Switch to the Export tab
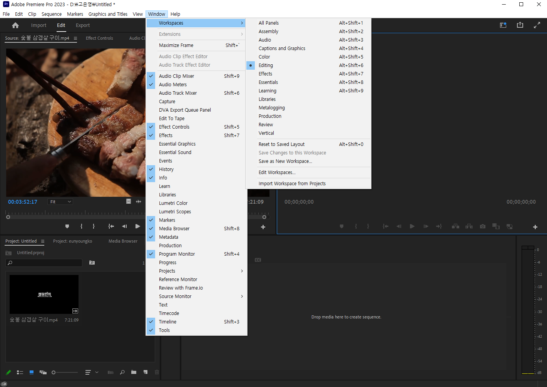The width and height of the screenshot is (547, 387). coord(83,25)
